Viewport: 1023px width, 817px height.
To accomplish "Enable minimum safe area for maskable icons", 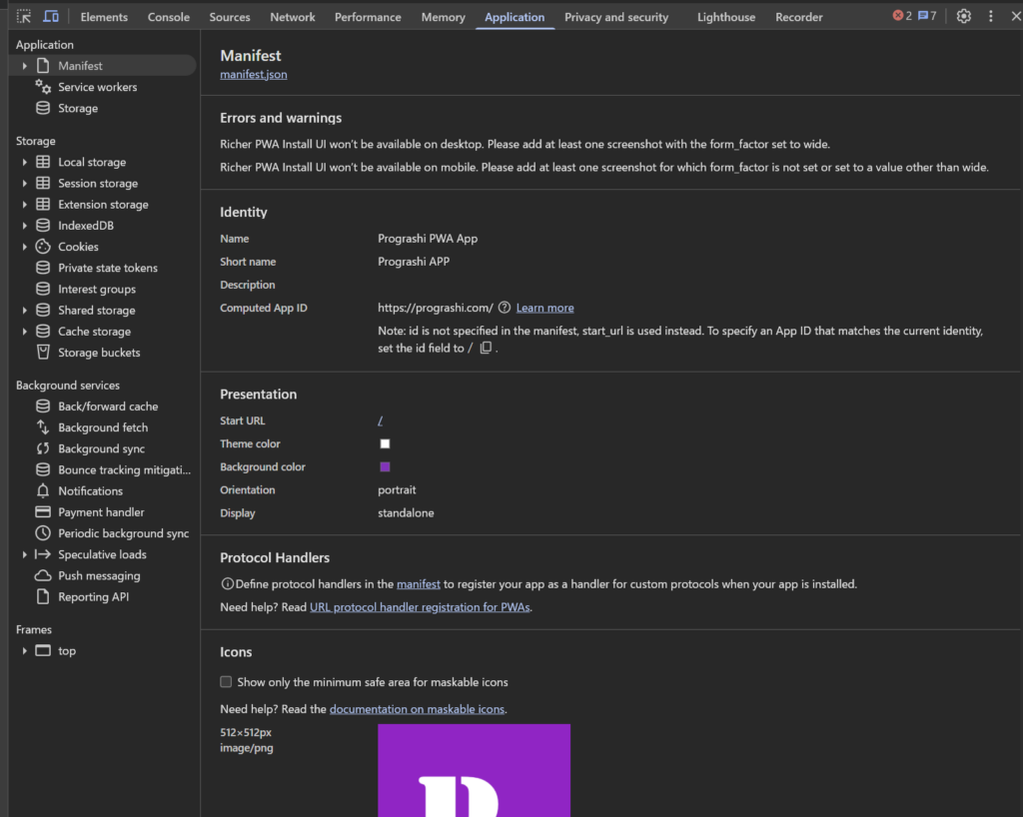I will [226, 682].
